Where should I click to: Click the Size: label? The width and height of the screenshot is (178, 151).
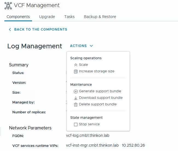pyautogui.click(x=16, y=93)
